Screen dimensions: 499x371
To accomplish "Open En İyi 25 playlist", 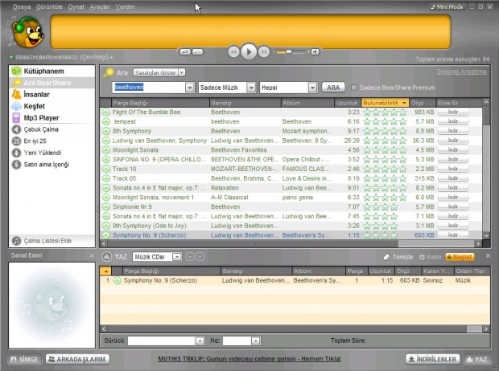I will (52, 141).
